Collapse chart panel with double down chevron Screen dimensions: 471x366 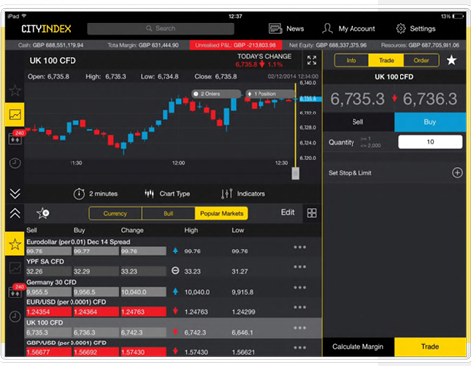tap(15, 193)
